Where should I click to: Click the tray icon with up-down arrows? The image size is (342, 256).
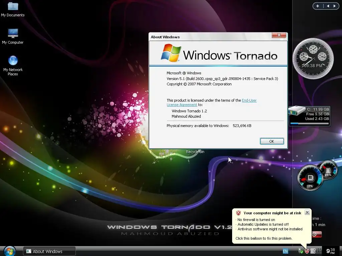point(313,251)
